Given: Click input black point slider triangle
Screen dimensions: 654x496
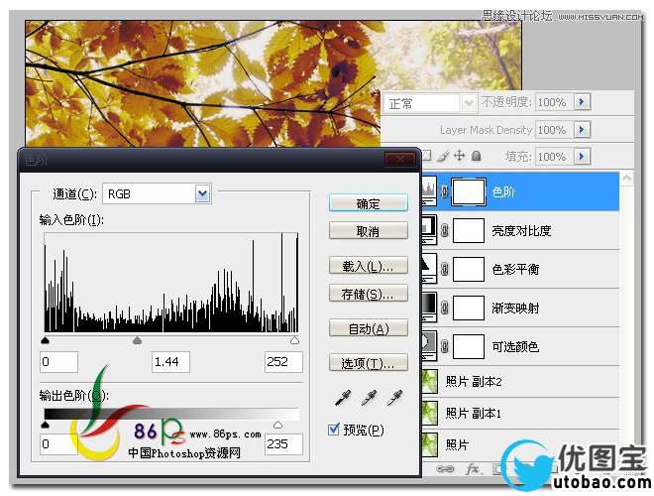Looking at the screenshot, I should 46,340.
